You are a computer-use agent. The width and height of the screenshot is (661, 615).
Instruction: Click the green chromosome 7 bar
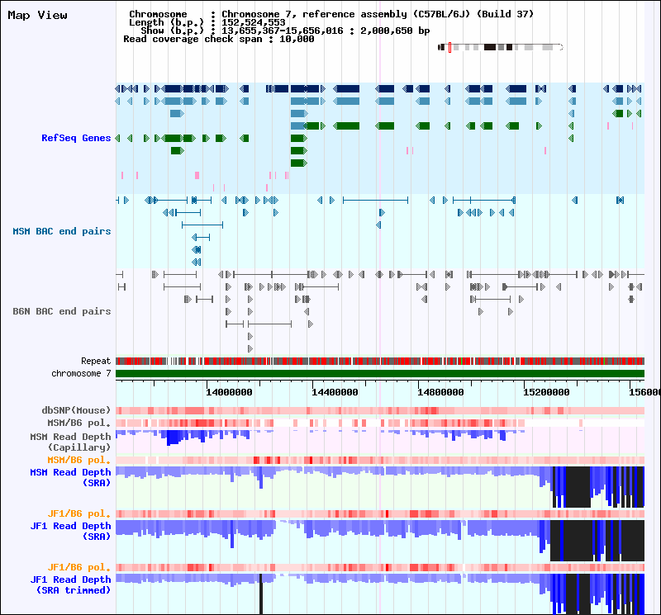[380, 374]
